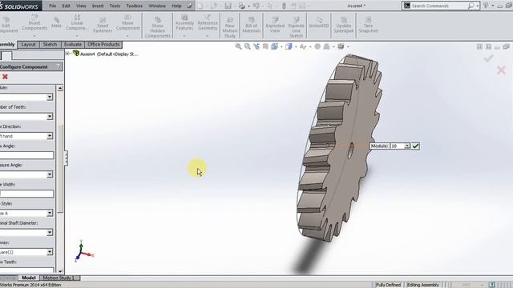Toggle the Section View icon
513x288 pixels.
point(265,46)
